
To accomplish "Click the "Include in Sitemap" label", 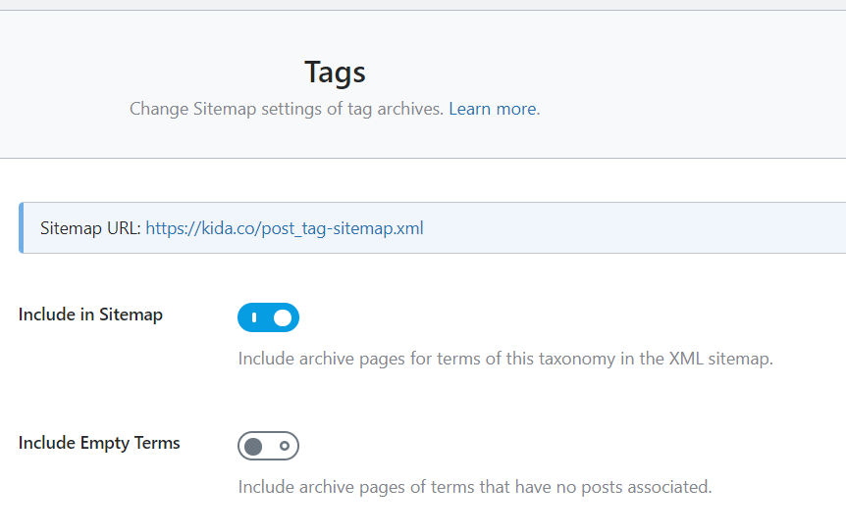I will coord(90,314).
